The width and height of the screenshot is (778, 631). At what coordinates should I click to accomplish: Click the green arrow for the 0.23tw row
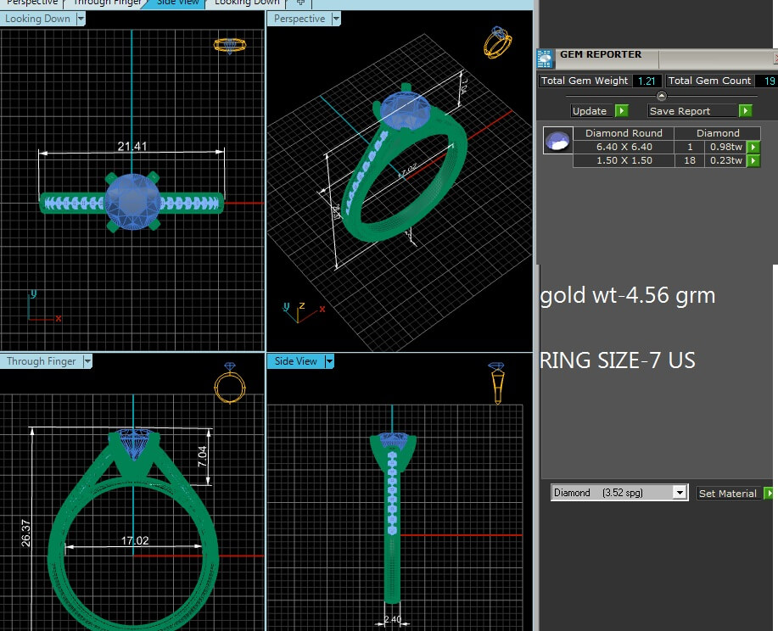[x=753, y=161]
